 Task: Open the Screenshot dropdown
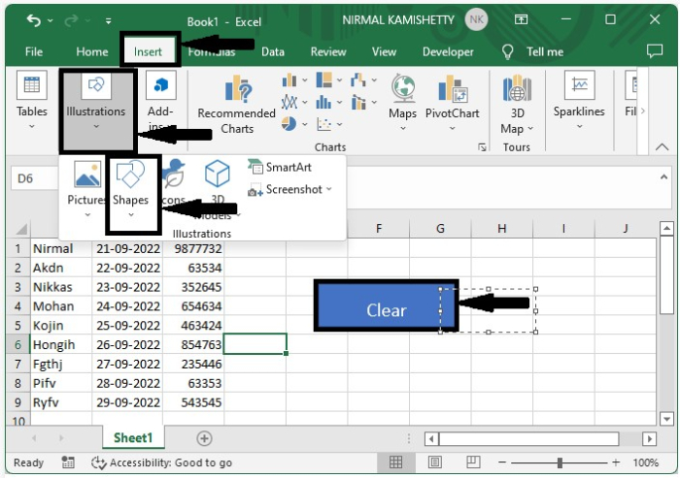tap(289, 190)
